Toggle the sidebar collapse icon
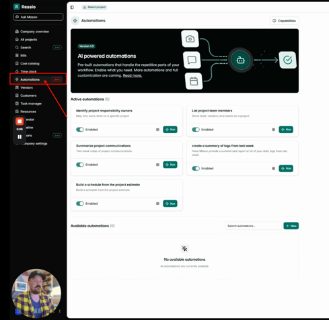Image resolution: width=329 pixels, height=320 pixels. pos(72,7)
